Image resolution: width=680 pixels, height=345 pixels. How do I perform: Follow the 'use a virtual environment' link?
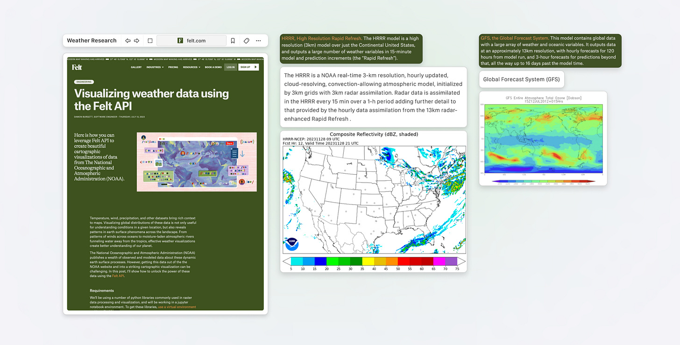coord(177,307)
